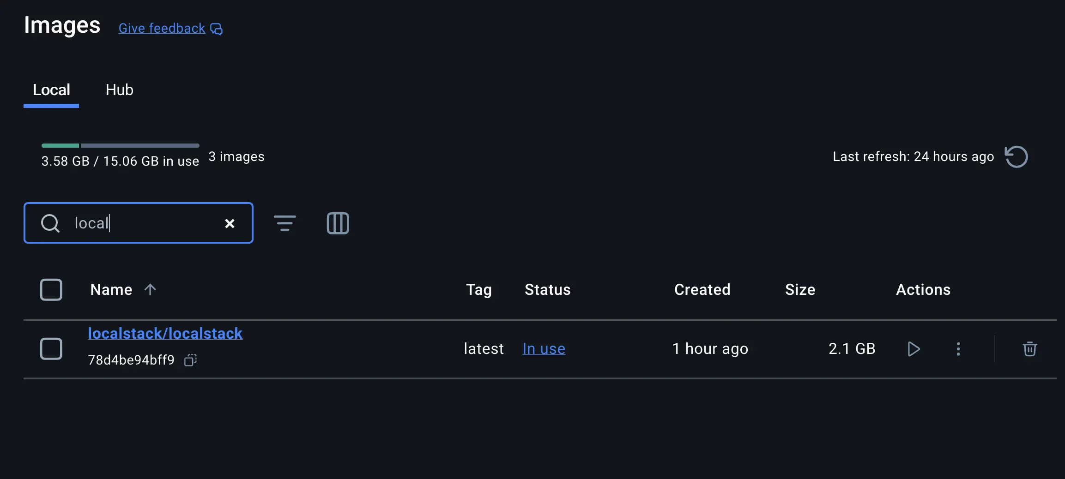This screenshot has height=479, width=1065.
Task: Open the filter options icon
Action: (285, 223)
